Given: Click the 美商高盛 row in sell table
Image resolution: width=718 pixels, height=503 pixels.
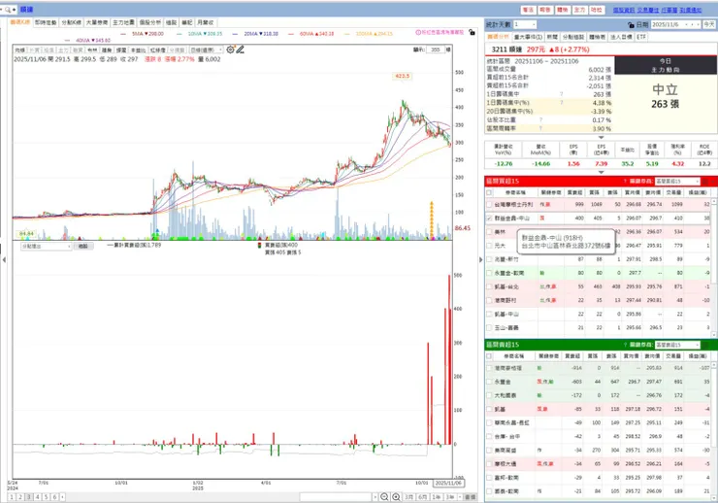Looking at the screenshot, I should (x=598, y=451).
